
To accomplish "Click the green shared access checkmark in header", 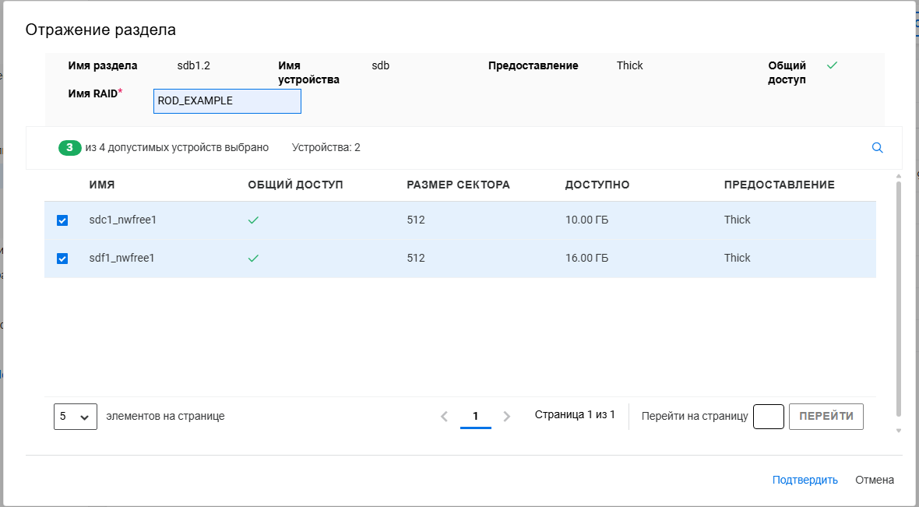I will pos(832,65).
